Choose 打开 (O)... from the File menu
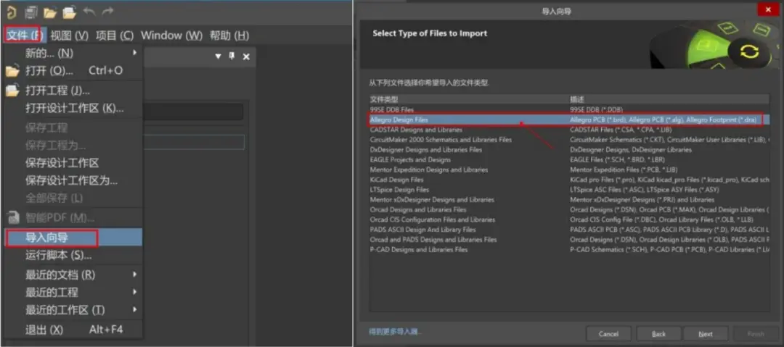The image size is (784, 347). tap(73, 70)
